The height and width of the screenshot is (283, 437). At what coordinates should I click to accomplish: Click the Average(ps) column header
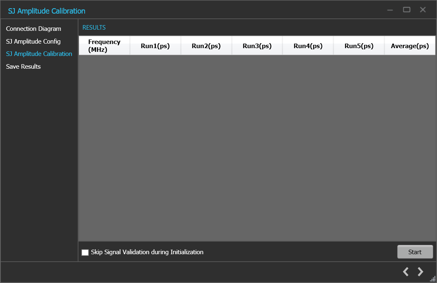click(409, 45)
